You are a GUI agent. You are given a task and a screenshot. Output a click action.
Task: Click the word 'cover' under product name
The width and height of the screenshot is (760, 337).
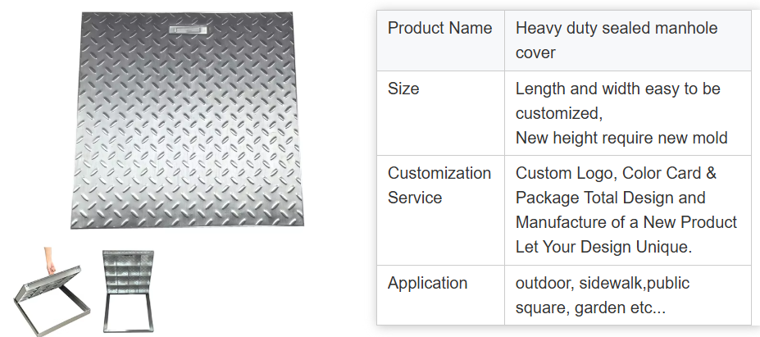tap(535, 52)
